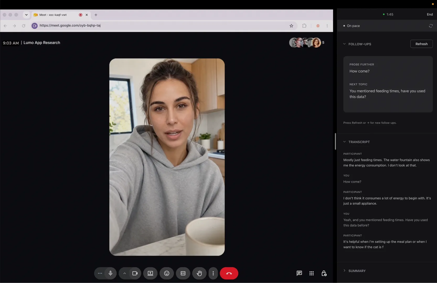Expand camera settings caret arrow
The height and width of the screenshot is (283, 437).
(124, 273)
